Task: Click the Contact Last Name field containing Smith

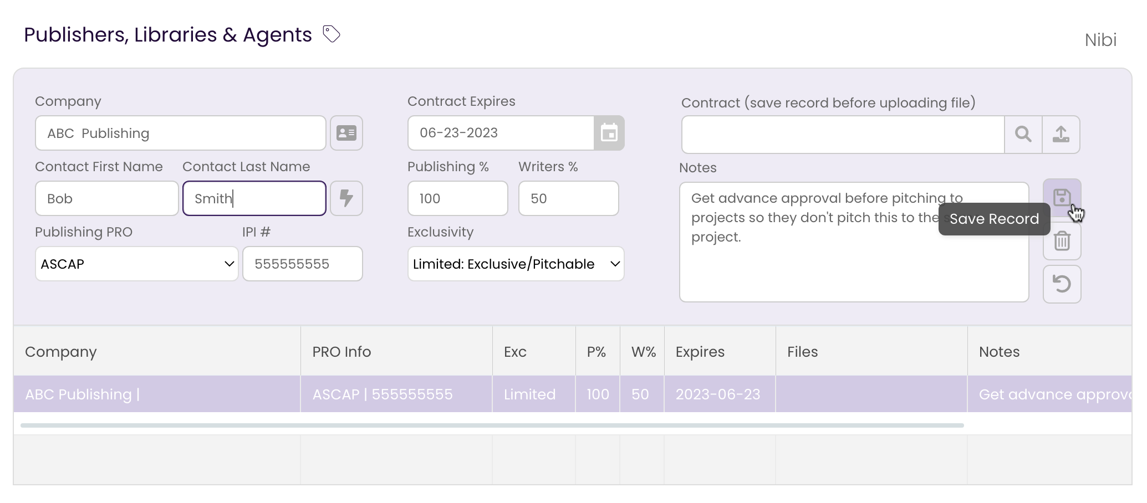Action: click(254, 198)
